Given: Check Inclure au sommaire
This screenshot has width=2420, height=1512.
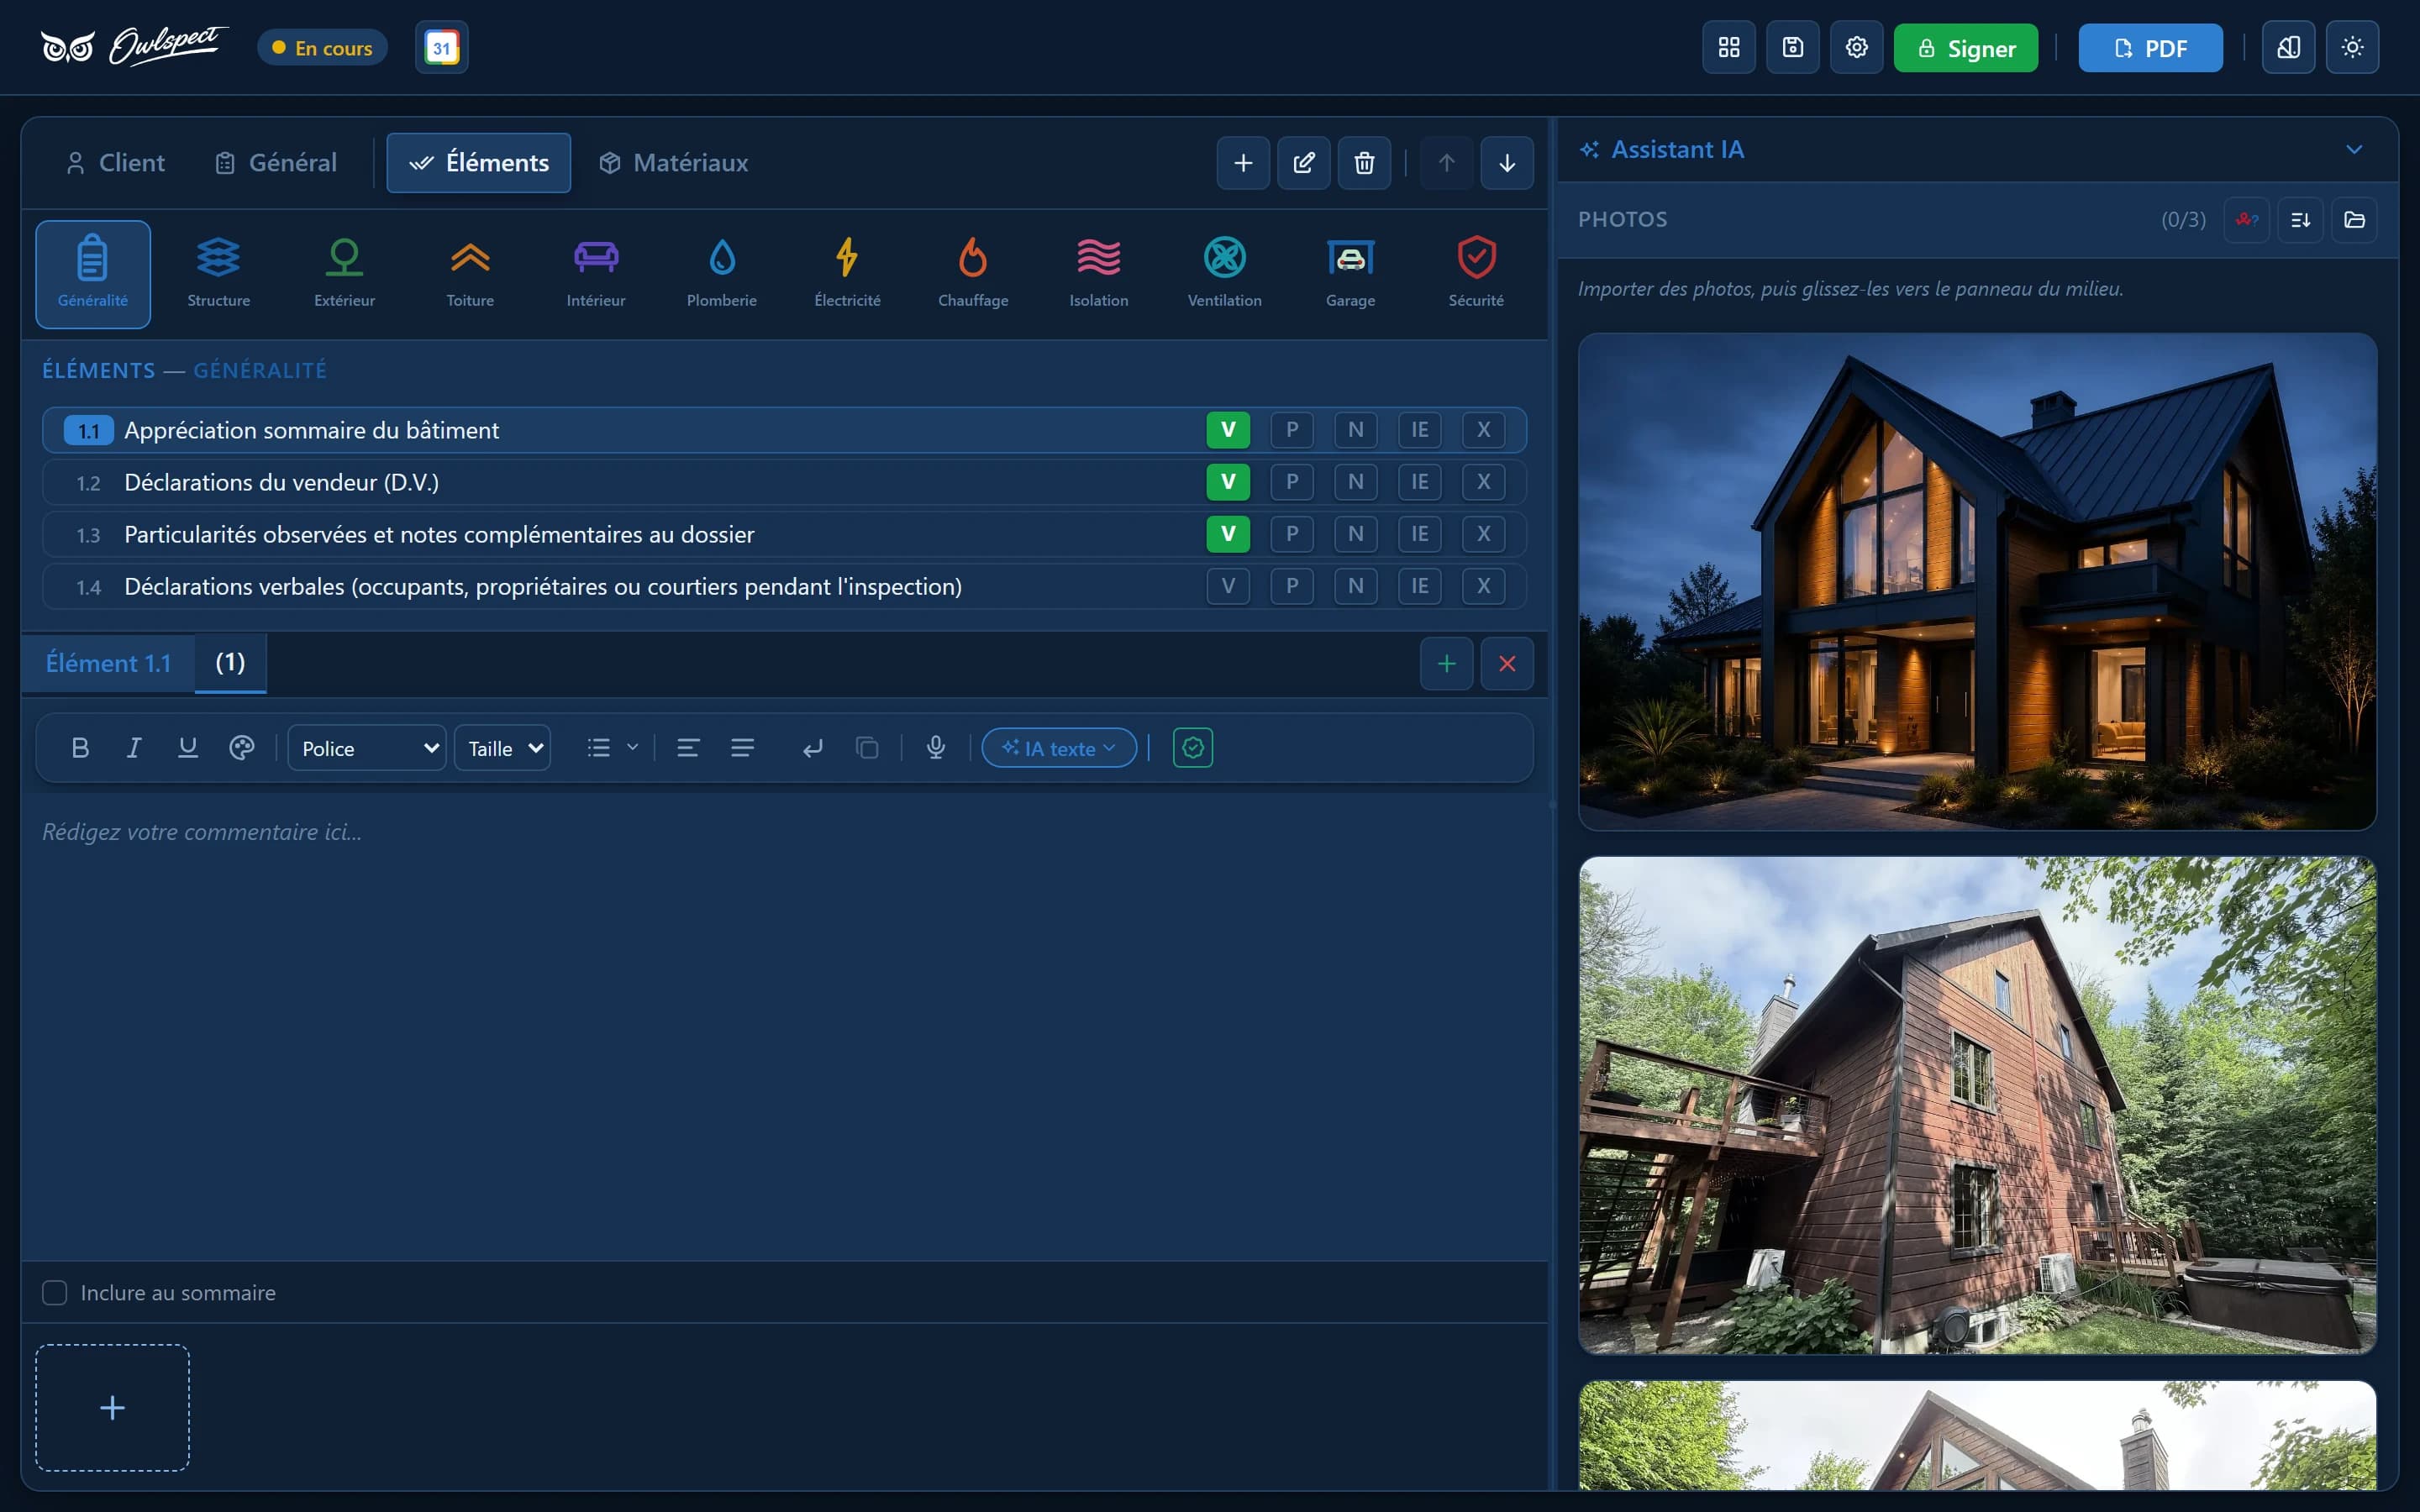Looking at the screenshot, I should [55, 1293].
